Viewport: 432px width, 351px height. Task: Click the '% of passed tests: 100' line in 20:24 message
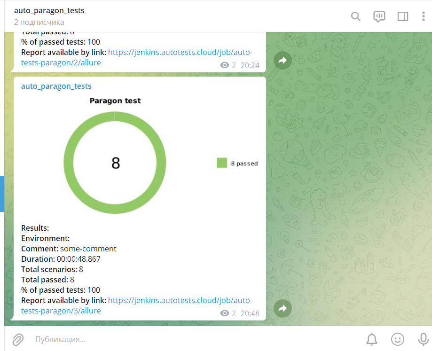(x=61, y=42)
